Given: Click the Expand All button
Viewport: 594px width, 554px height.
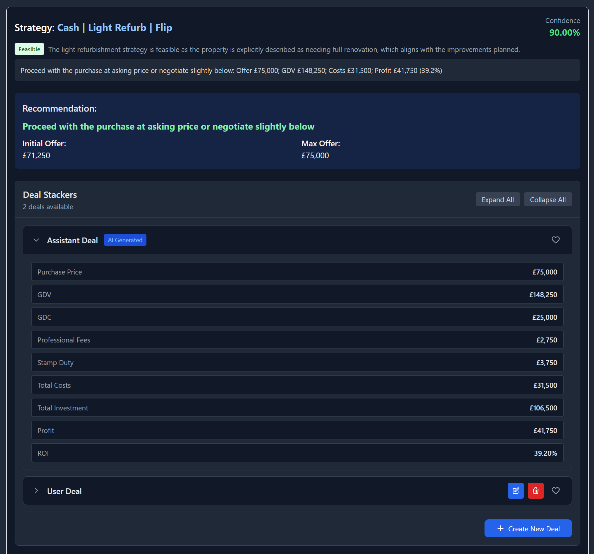Looking at the screenshot, I should click(497, 199).
